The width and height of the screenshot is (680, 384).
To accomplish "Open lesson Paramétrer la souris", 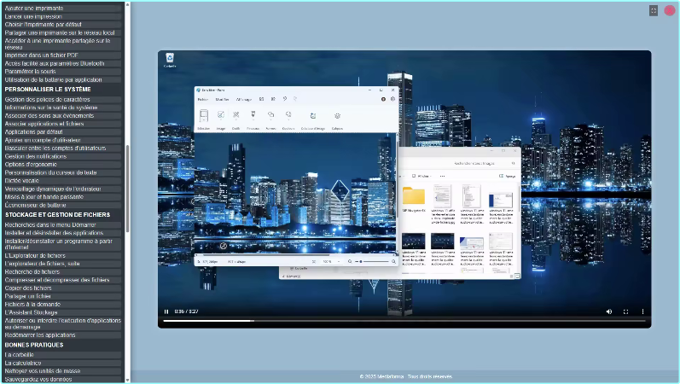I will (x=62, y=71).
